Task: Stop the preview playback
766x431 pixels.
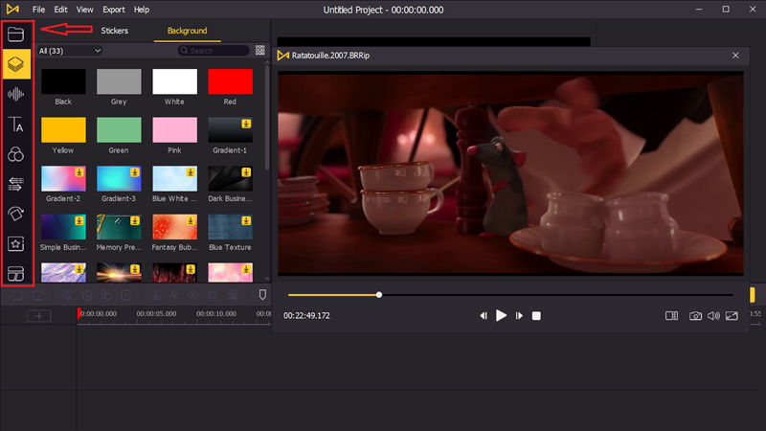Action: tap(536, 316)
